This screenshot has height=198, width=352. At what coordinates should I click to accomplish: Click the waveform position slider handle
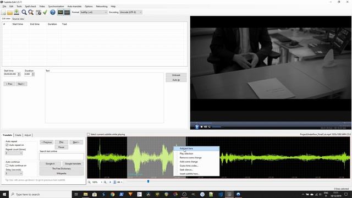(148, 181)
